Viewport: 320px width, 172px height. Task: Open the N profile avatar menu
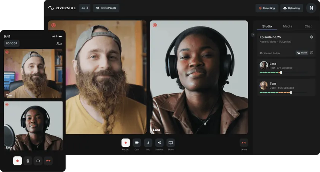coord(311,8)
